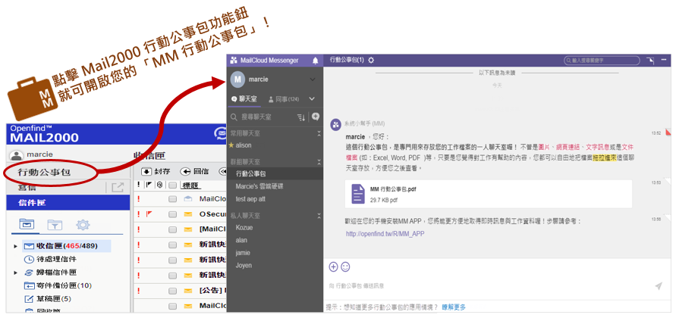The height and width of the screenshot is (321, 679).
Task: Focus the 搜尋聊天室 search field
Action: click(x=262, y=117)
